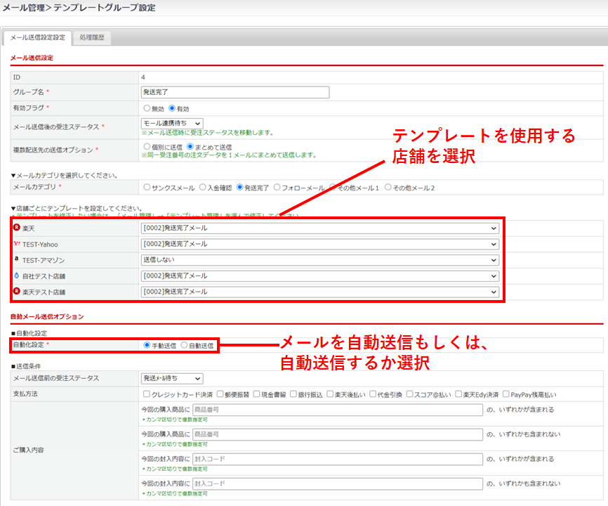
Task: Check the クレジットカード決済 payment method
Action: click(146, 394)
